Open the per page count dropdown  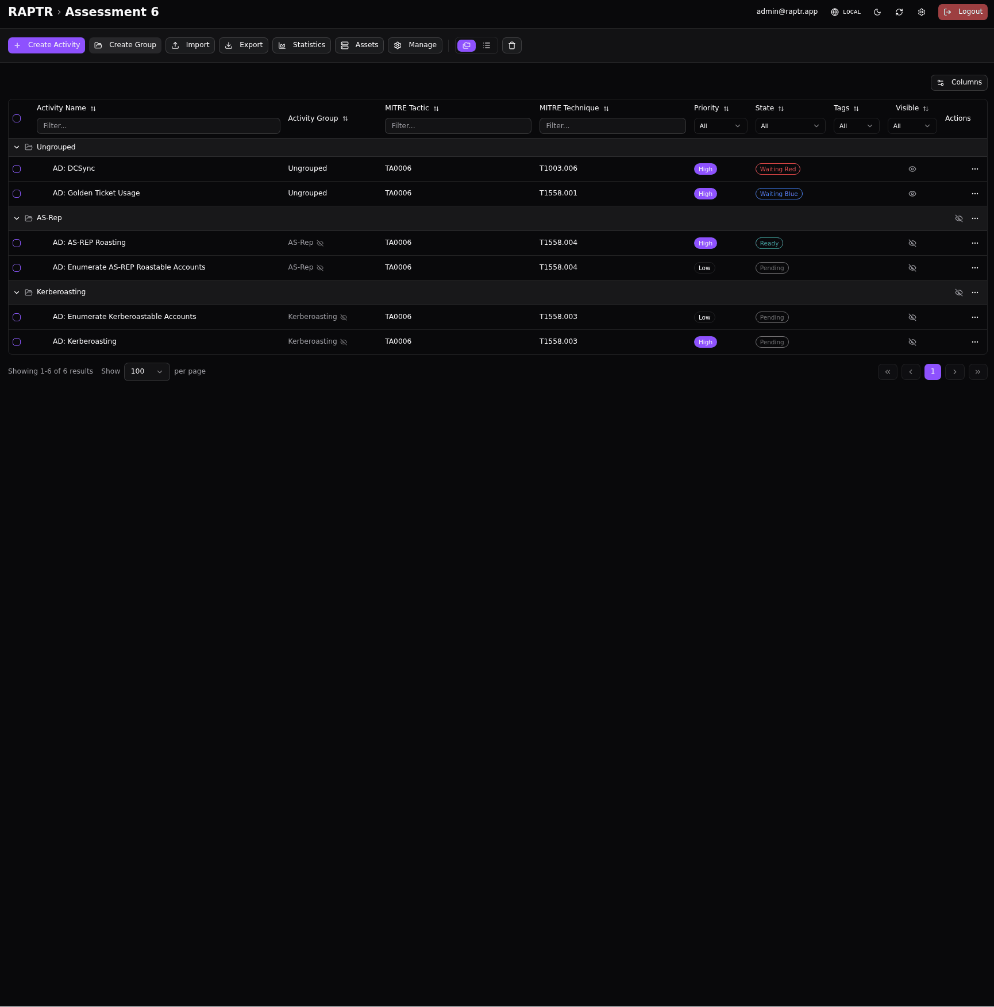click(x=147, y=372)
